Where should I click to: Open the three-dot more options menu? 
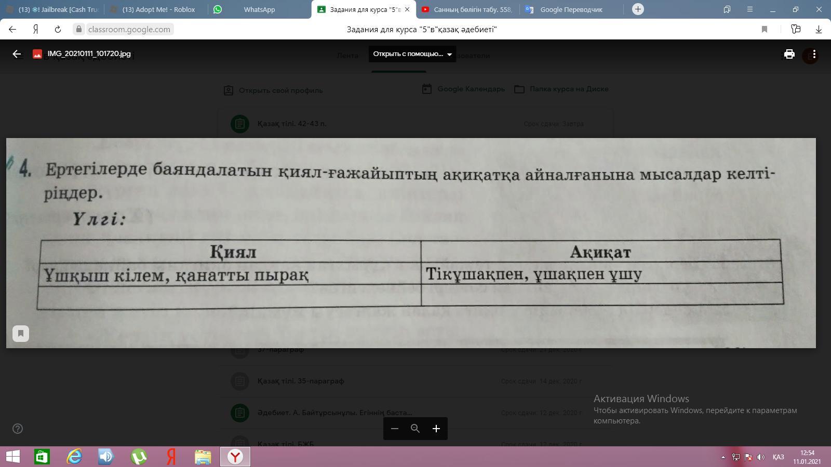(814, 54)
